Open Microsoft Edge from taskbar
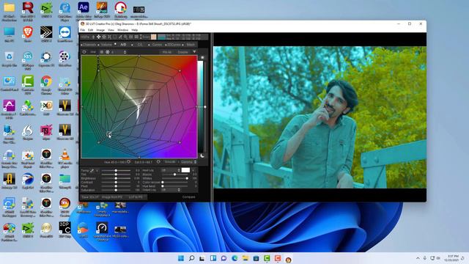Viewport: 469px width, 264px height. tap(234, 258)
